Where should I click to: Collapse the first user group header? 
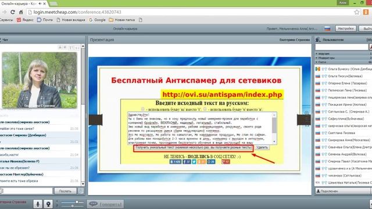tap(344, 54)
